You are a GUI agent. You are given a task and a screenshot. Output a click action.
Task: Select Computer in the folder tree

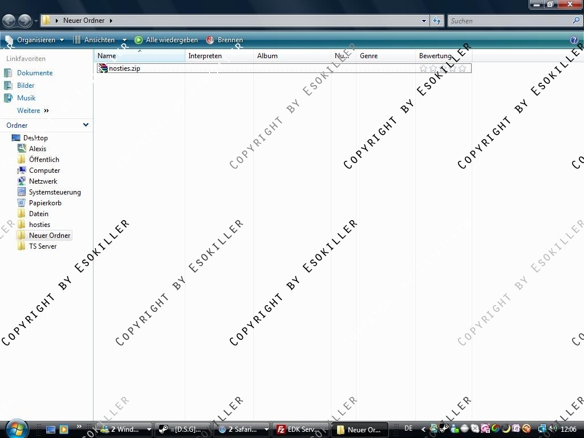(44, 170)
